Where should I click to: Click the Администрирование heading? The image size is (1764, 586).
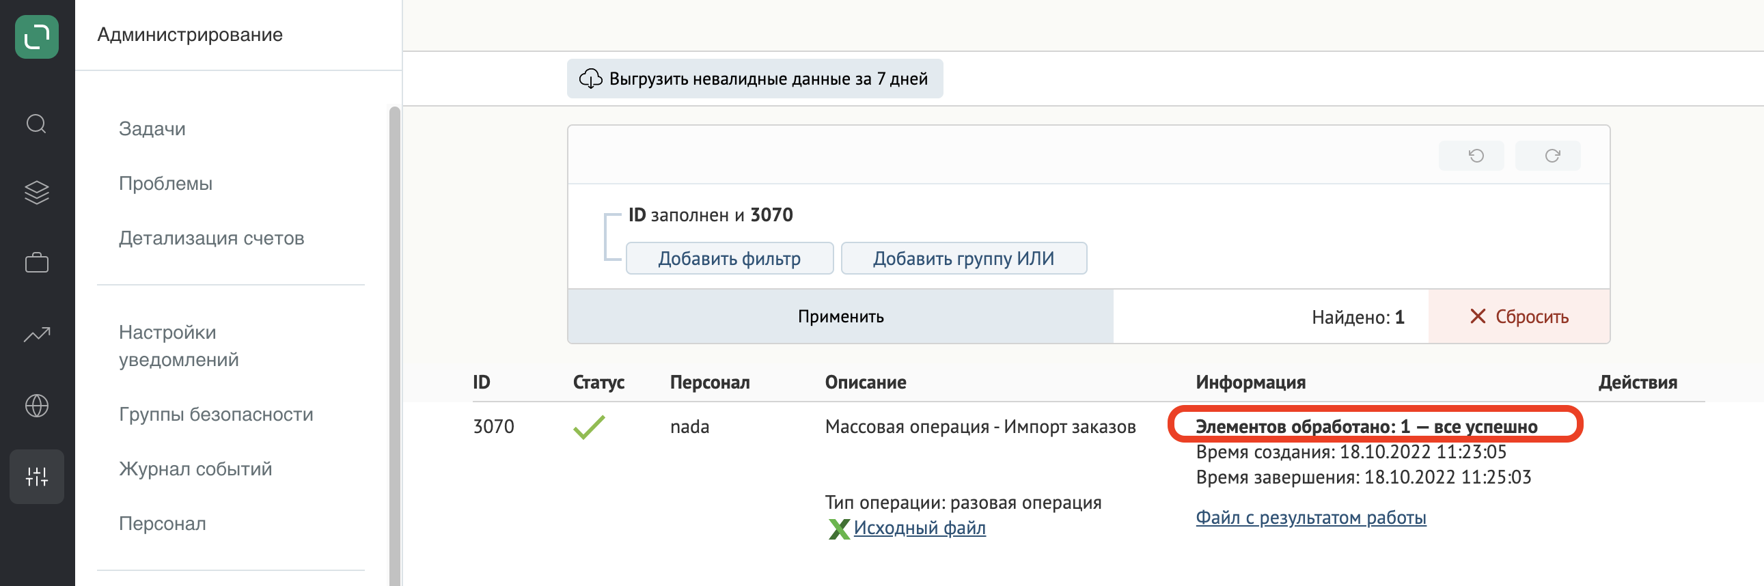point(190,34)
